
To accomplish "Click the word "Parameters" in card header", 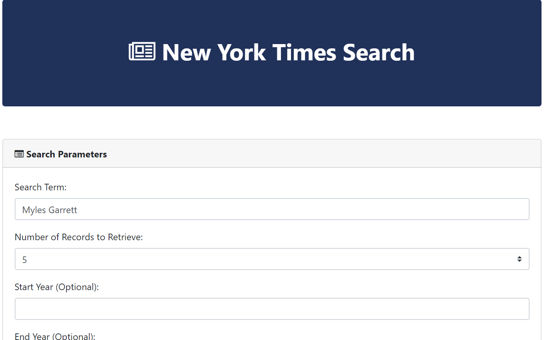I will click(82, 154).
